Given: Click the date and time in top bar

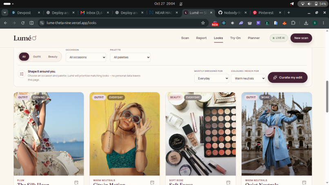Looking at the screenshot, I should pos(164,4).
